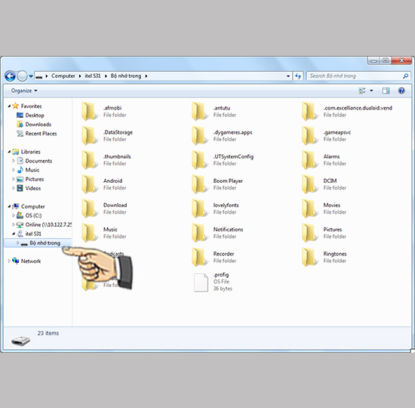The height and width of the screenshot is (408, 415).
Task: Select the Music folder icon in file list
Action: (89, 233)
